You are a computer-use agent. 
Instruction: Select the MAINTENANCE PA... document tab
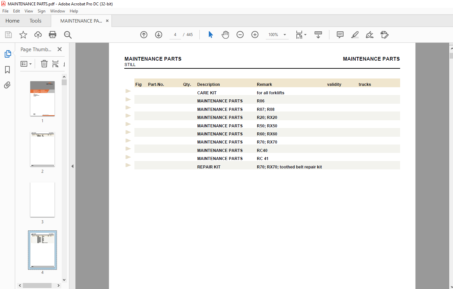(x=81, y=21)
